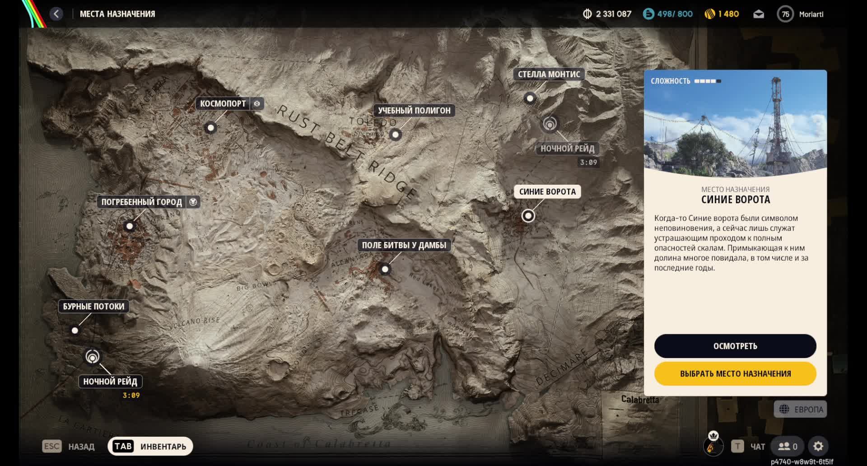Open the party members icon showing 0
This screenshot has height=466, width=867.
pos(788,446)
